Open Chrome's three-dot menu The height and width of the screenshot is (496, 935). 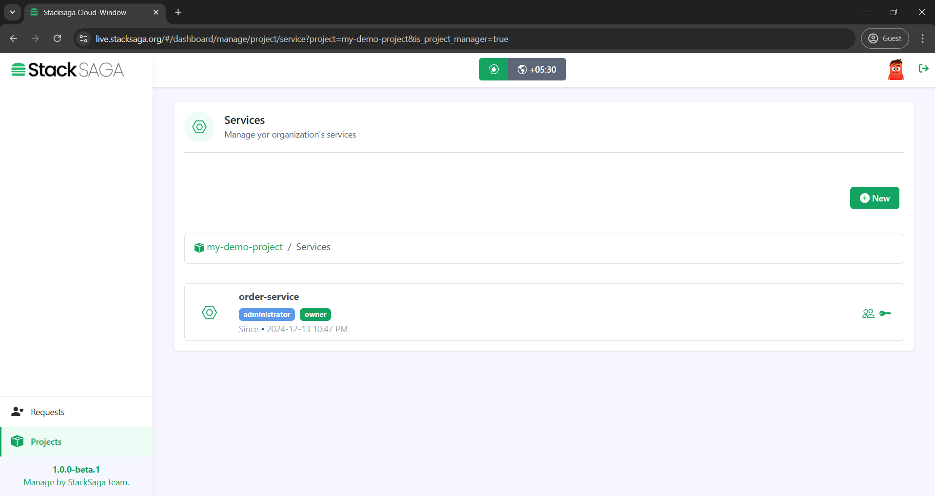[x=922, y=38]
